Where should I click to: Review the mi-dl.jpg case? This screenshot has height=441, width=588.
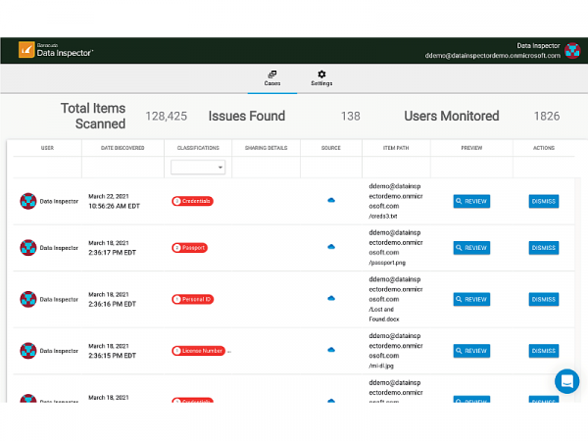click(x=471, y=351)
